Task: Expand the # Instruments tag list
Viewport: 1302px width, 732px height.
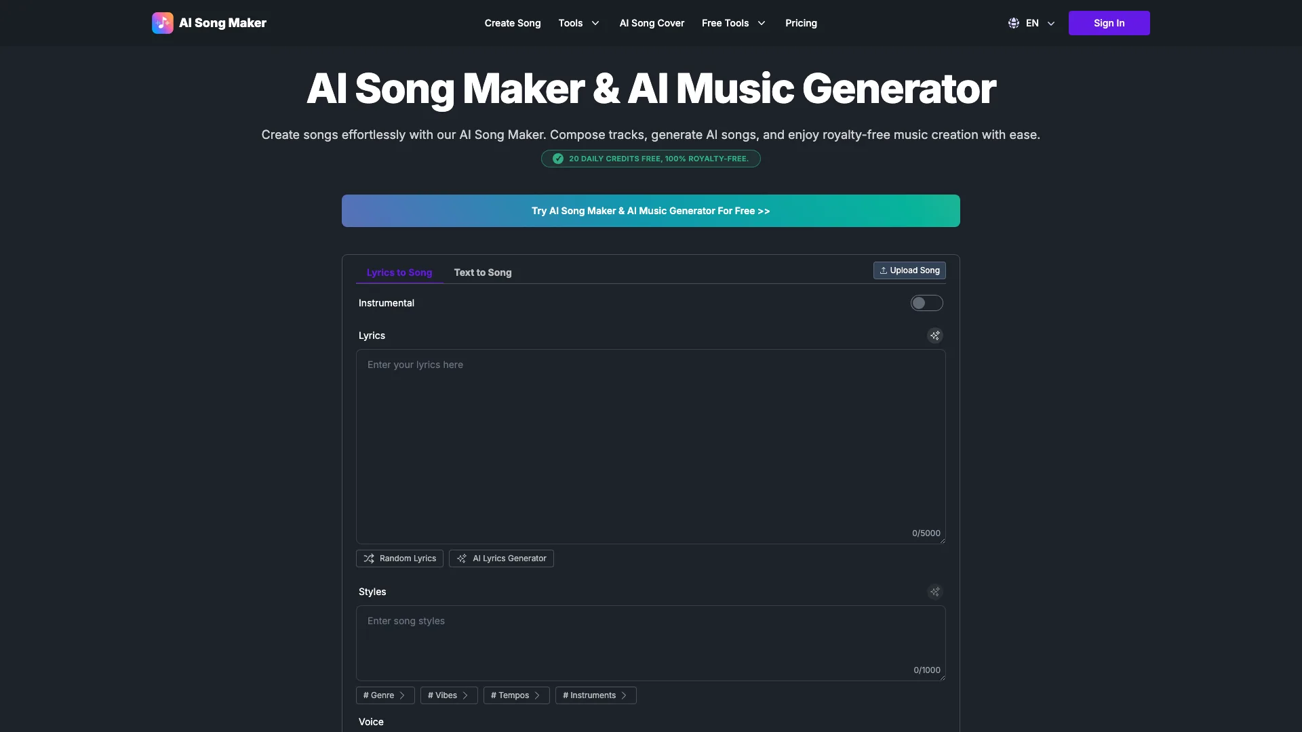Action: tap(595, 695)
